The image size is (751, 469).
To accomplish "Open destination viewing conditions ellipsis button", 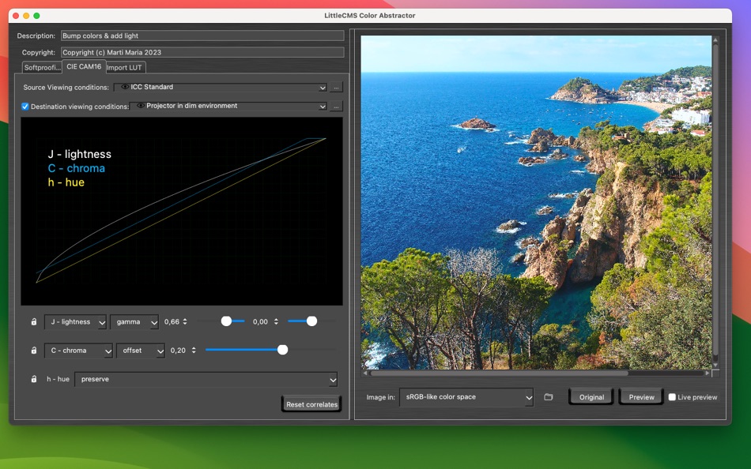I will click(336, 107).
